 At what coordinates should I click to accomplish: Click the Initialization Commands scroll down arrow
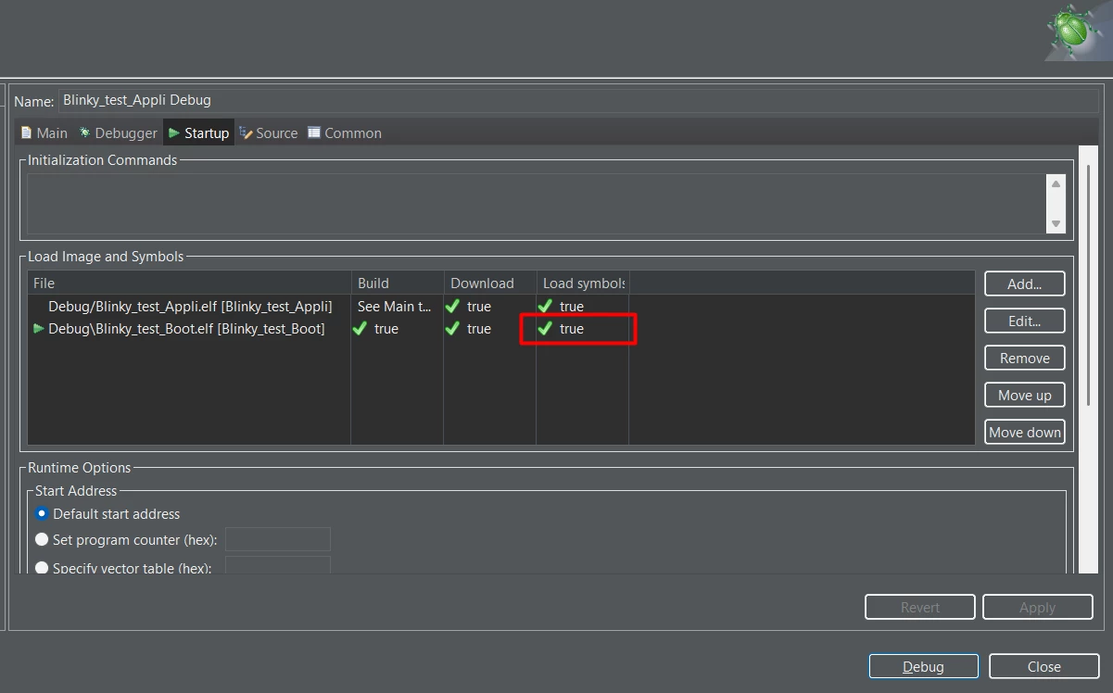click(x=1056, y=224)
